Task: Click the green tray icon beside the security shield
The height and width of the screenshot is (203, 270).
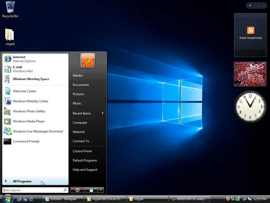Action: coord(233,199)
